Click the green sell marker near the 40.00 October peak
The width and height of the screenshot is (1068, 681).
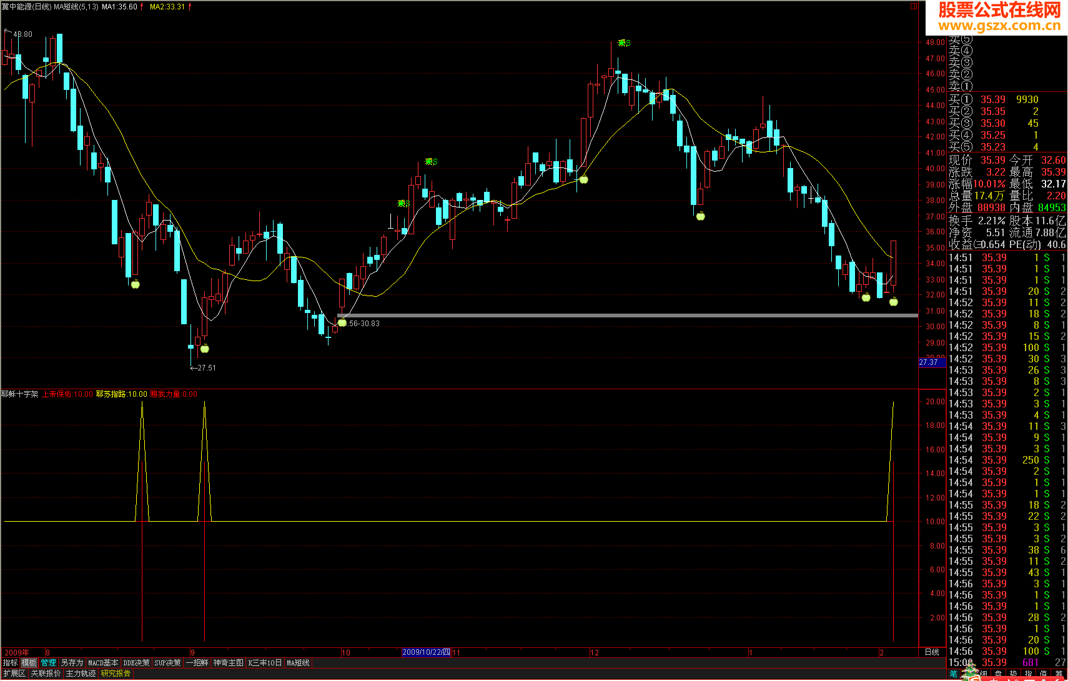click(431, 162)
